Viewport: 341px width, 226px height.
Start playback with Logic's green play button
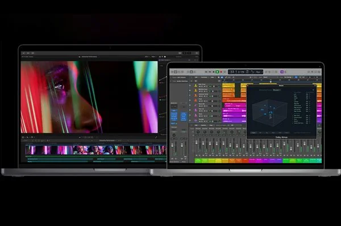(x=217, y=72)
